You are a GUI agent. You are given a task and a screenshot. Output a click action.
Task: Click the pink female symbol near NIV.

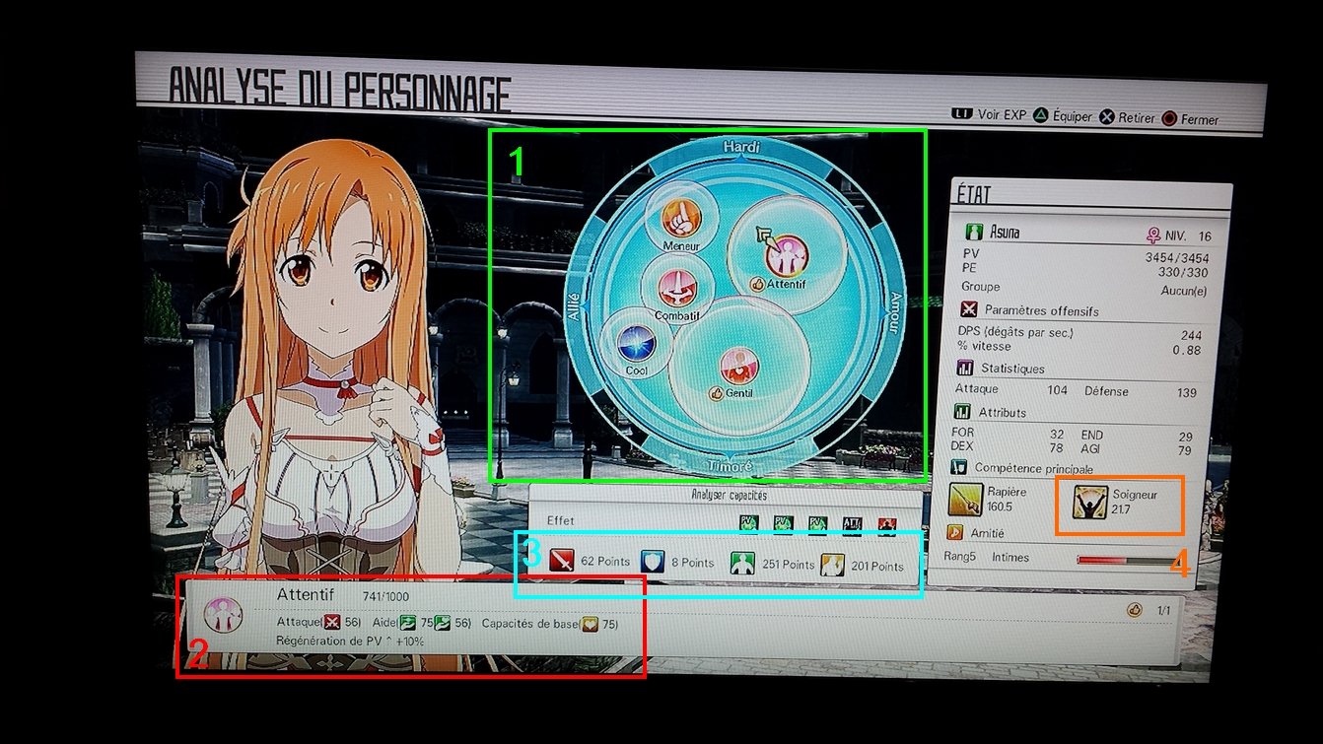coord(1152,237)
